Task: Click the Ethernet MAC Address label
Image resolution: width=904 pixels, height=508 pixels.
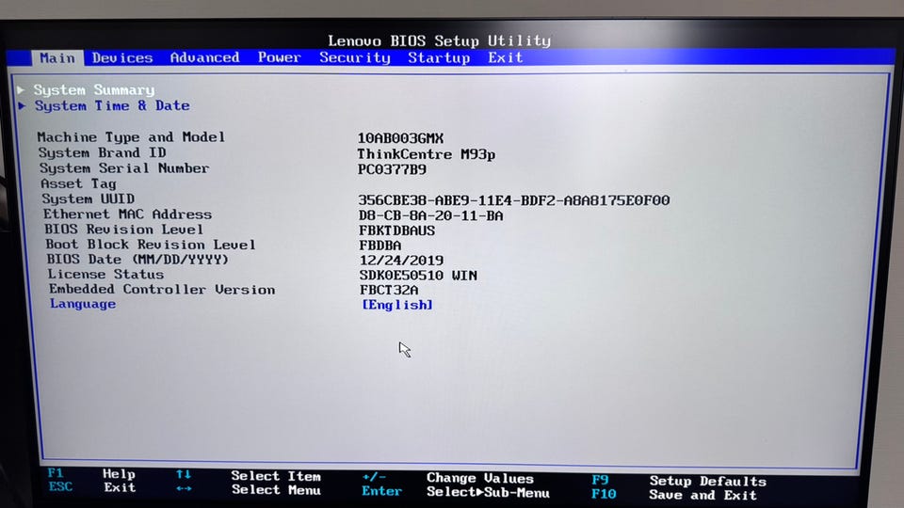Action: point(127,214)
